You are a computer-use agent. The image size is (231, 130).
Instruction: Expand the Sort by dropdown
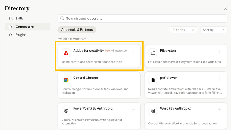click(213, 30)
